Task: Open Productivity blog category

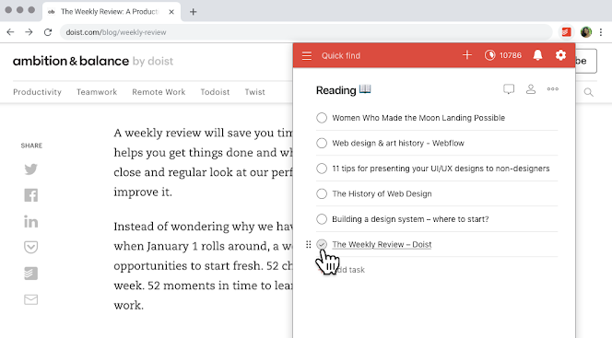Action: 37,92
